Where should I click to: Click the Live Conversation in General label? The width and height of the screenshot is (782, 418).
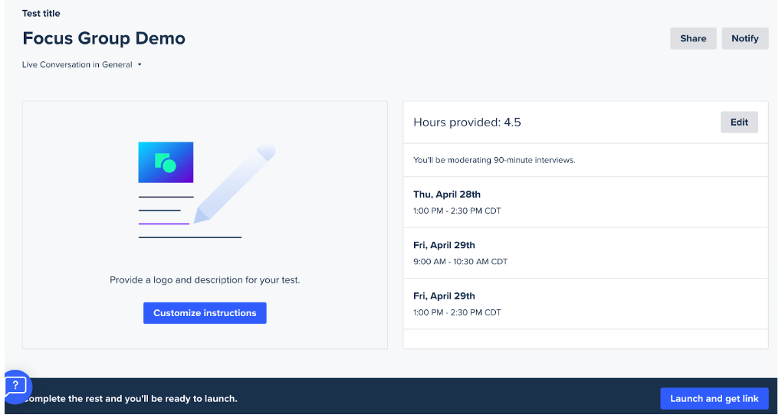tap(77, 65)
